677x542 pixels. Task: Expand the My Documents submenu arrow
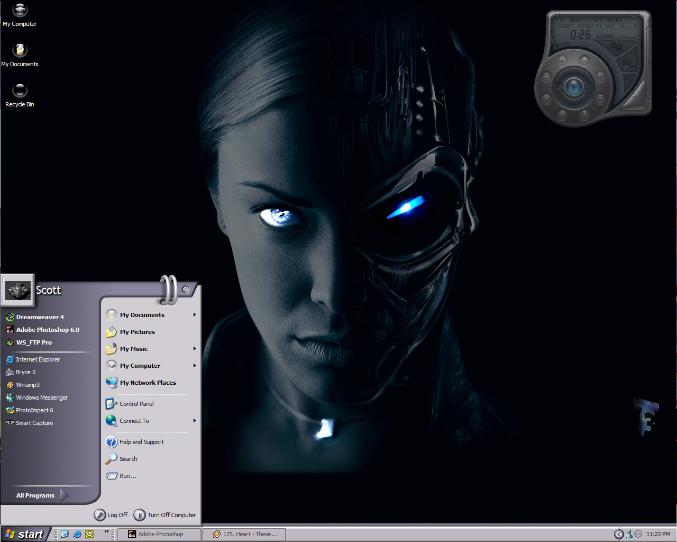(195, 315)
